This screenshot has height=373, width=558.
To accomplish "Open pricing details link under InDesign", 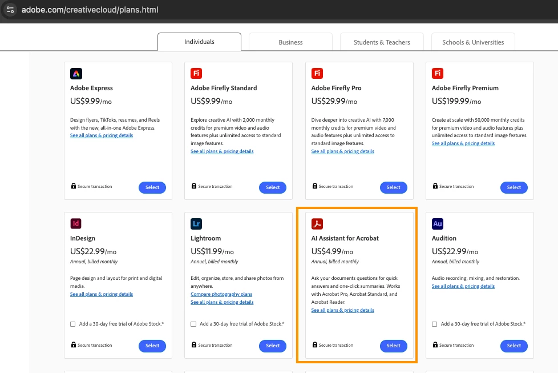I will coord(102,294).
